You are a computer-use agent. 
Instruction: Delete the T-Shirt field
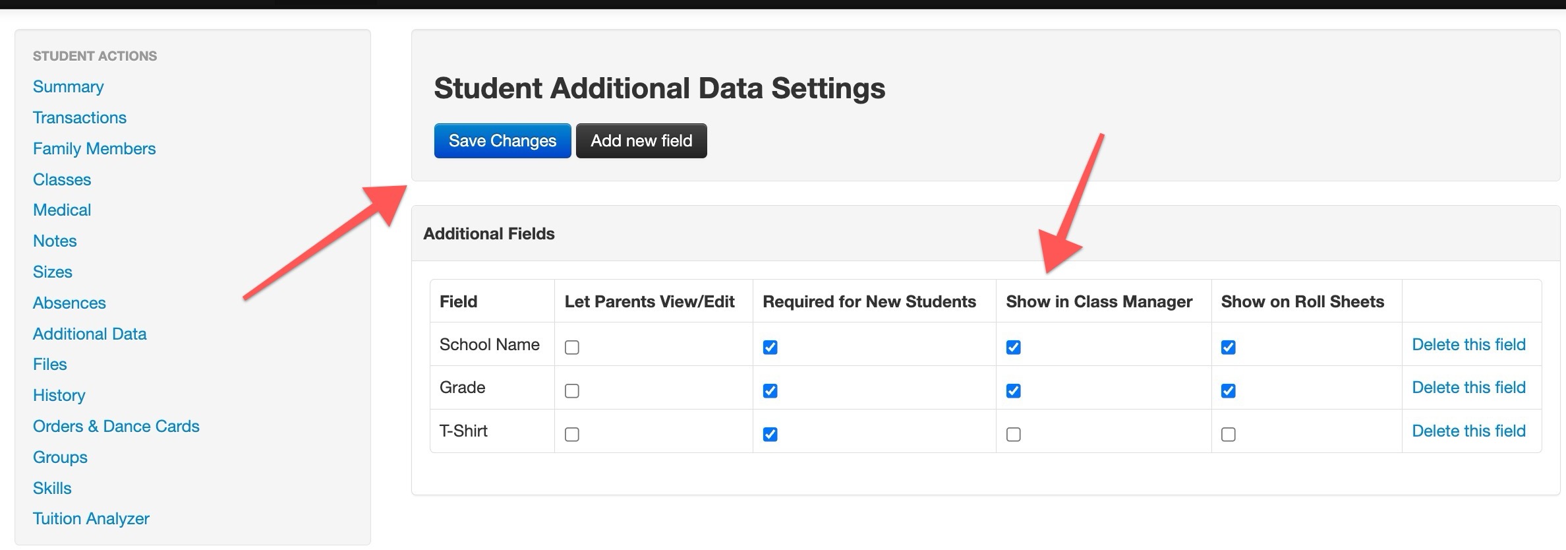point(1468,431)
